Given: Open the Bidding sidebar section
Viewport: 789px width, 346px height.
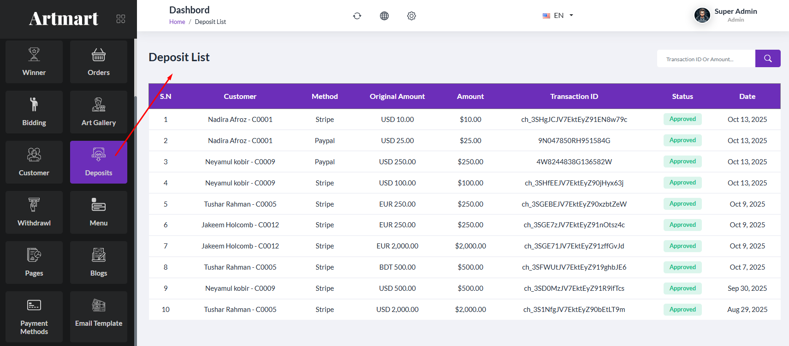Looking at the screenshot, I should [x=34, y=112].
